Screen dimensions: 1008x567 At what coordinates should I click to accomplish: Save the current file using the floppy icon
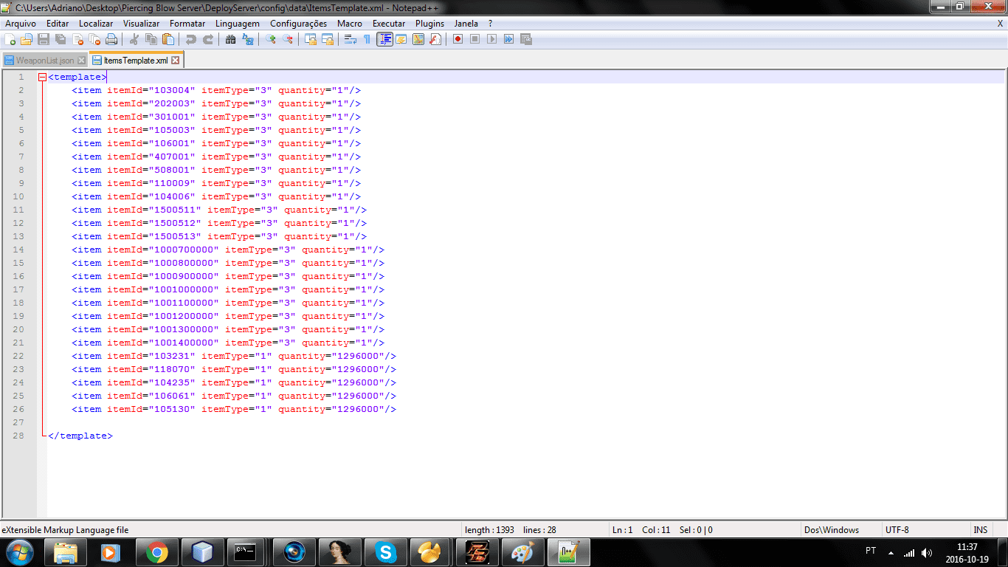[44, 39]
